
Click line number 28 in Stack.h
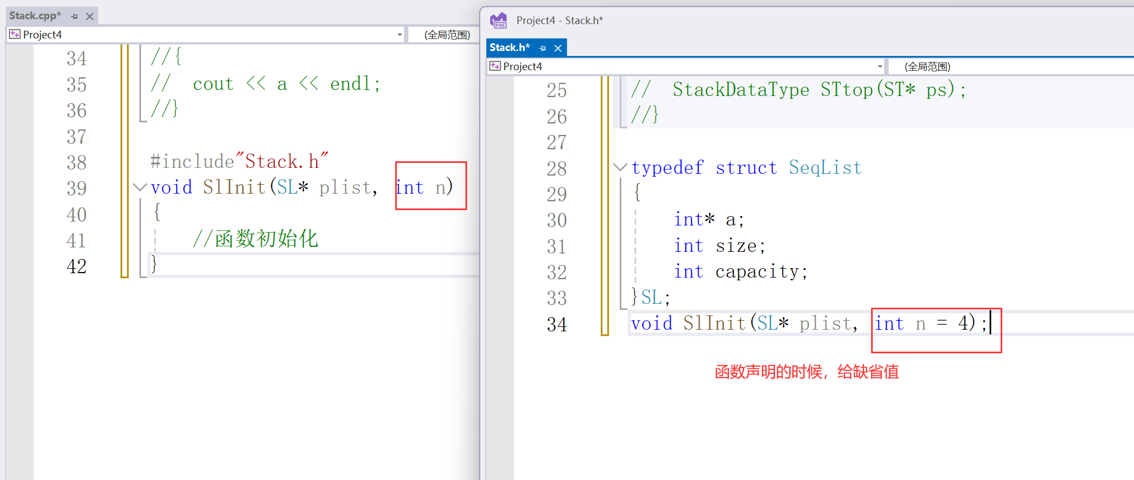[x=557, y=168]
